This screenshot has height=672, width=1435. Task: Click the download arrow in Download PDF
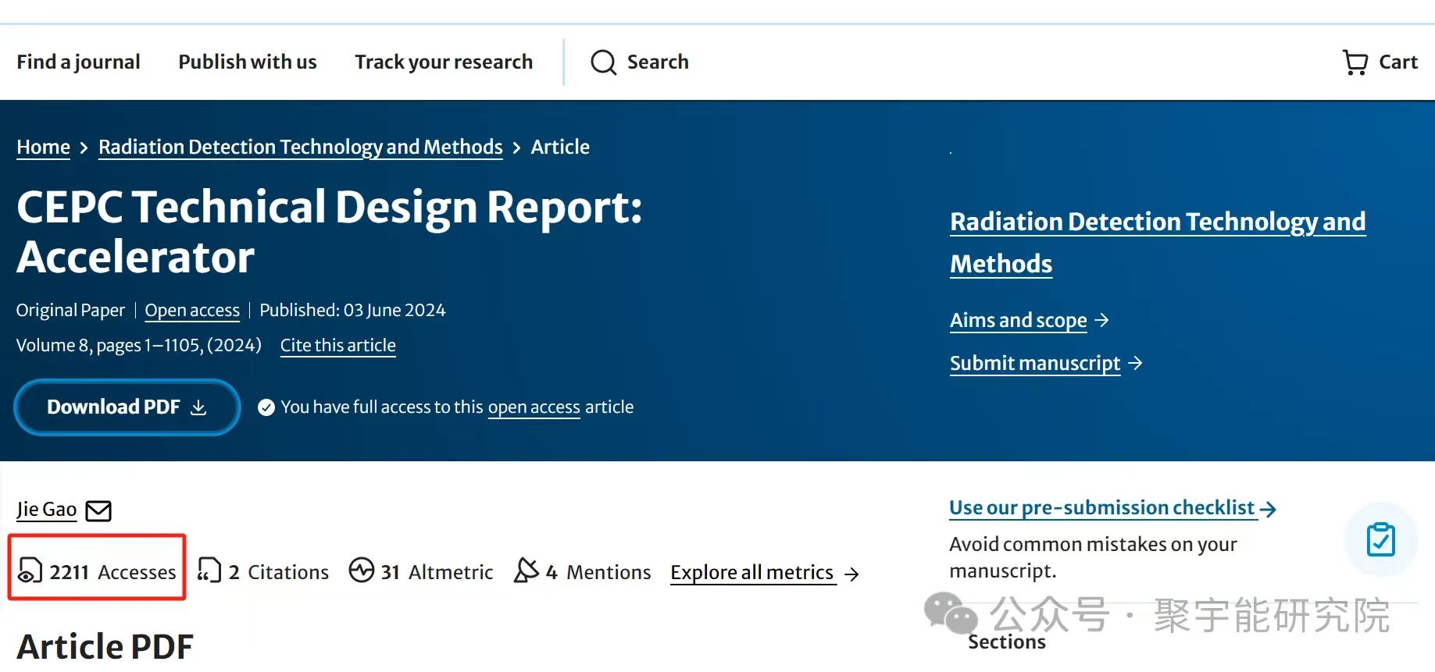[x=199, y=407]
